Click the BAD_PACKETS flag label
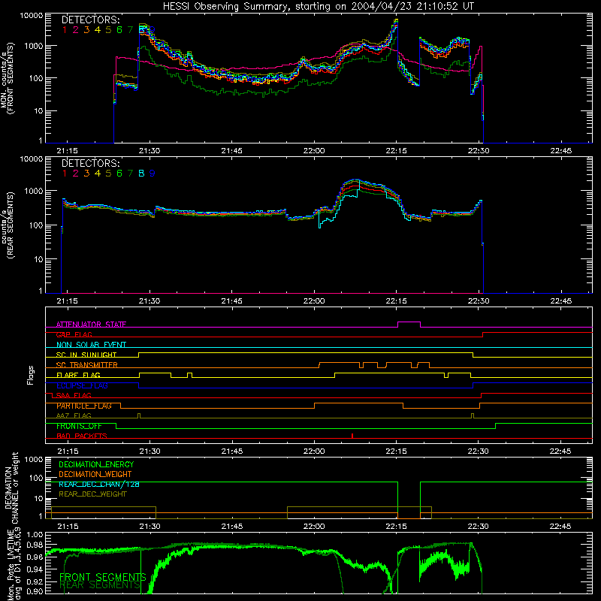The width and height of the screenshot is (601, 601). pos(82,436)
